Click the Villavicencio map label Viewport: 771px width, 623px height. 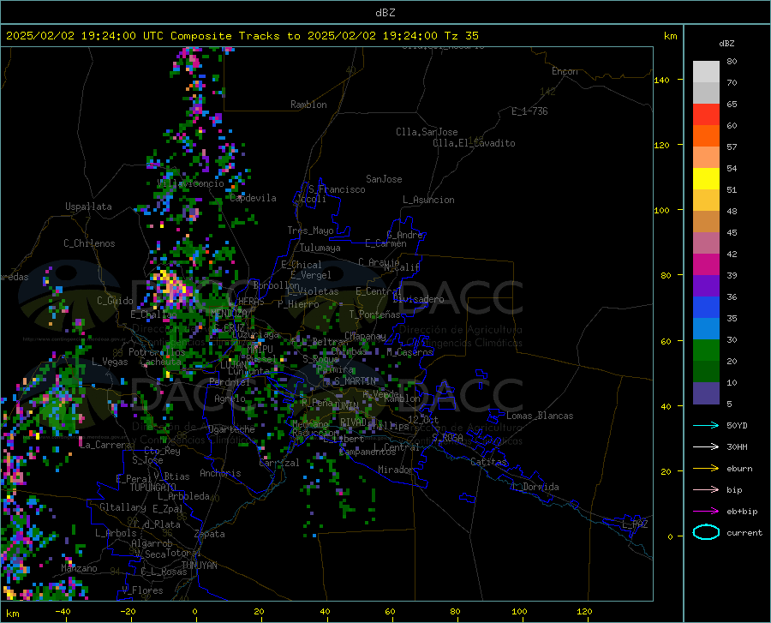[x=190, y=183]
